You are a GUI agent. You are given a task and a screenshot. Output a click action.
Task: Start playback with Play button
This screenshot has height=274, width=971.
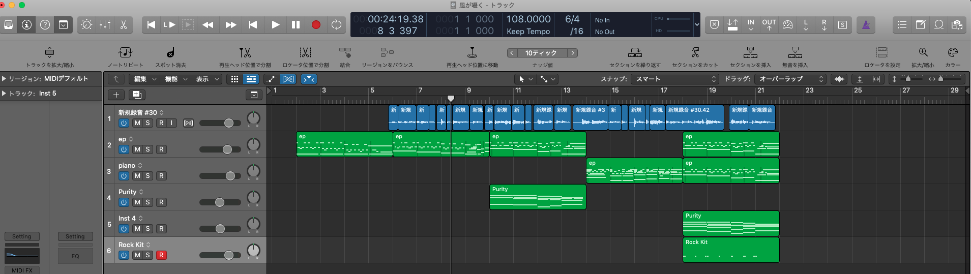(275, 24)
